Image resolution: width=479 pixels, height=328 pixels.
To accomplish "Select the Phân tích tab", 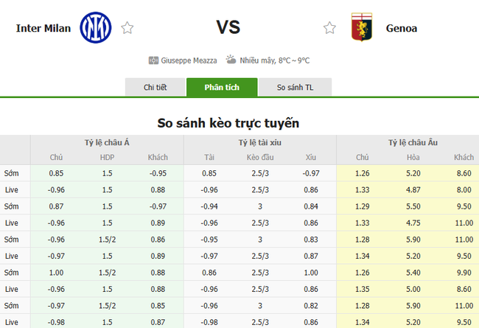I will click(x=222, y=87).
